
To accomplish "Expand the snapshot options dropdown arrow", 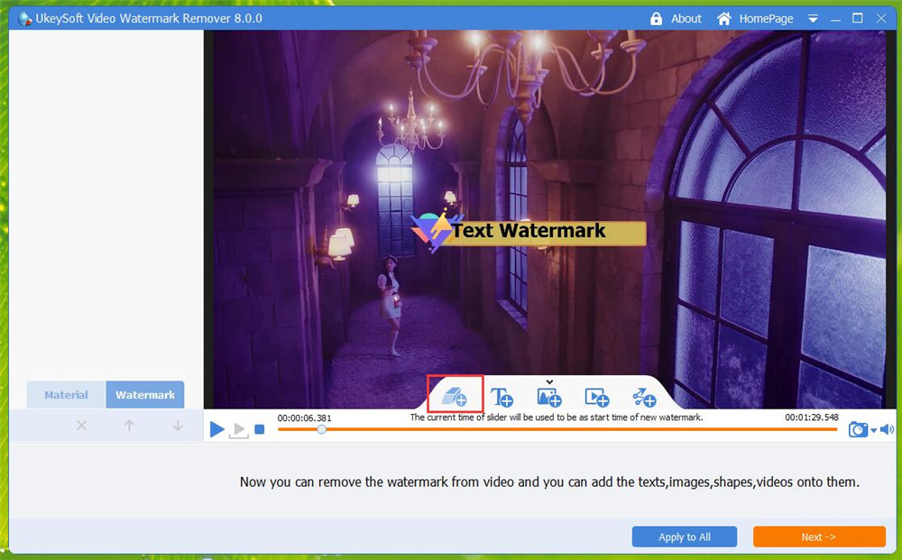I will (873, 432).
